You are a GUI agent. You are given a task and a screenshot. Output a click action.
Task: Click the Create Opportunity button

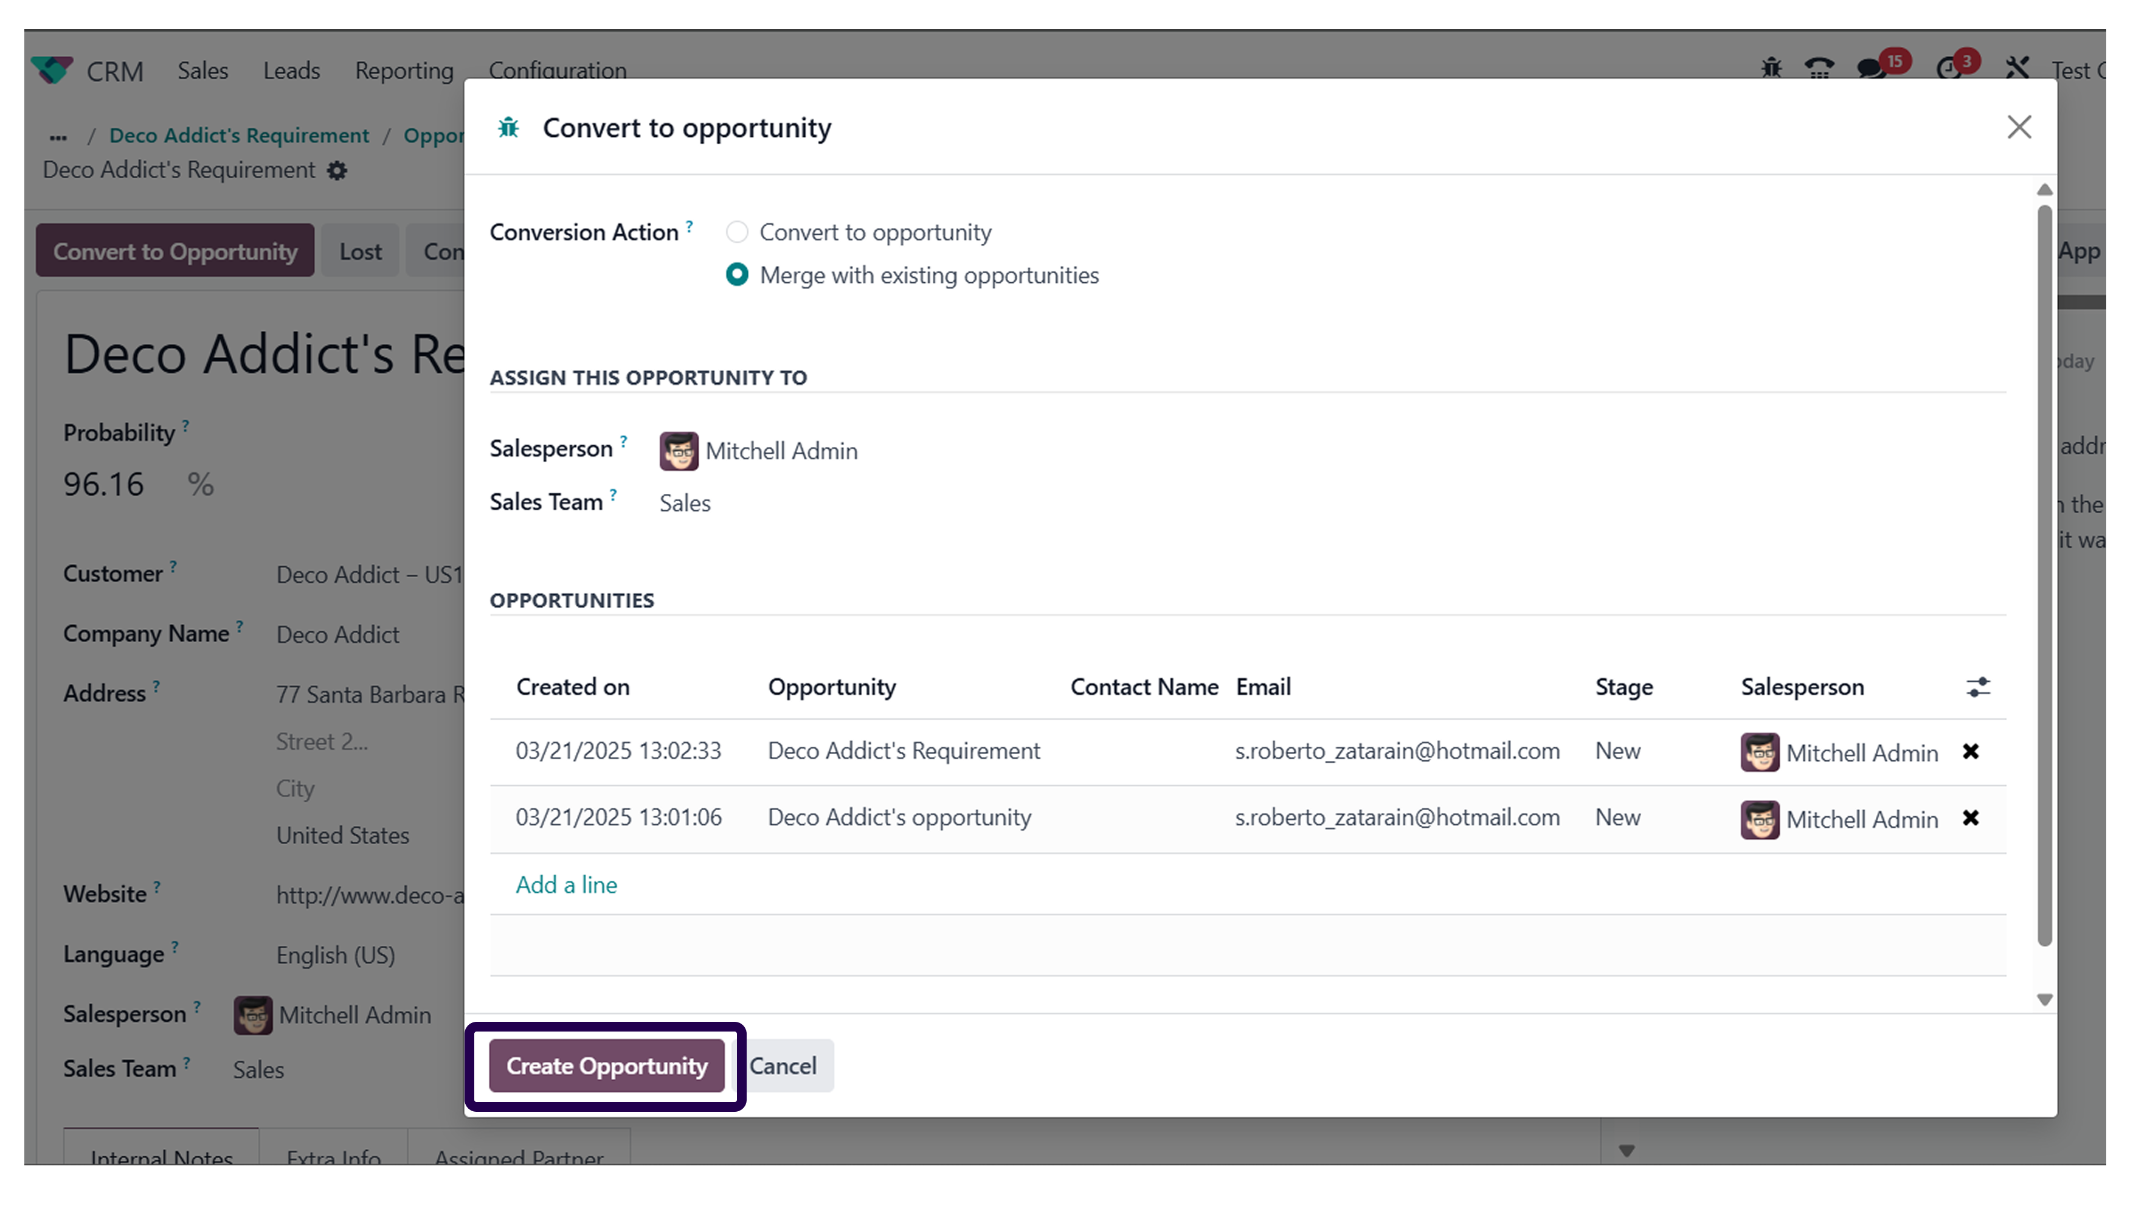click(607, 1066)
